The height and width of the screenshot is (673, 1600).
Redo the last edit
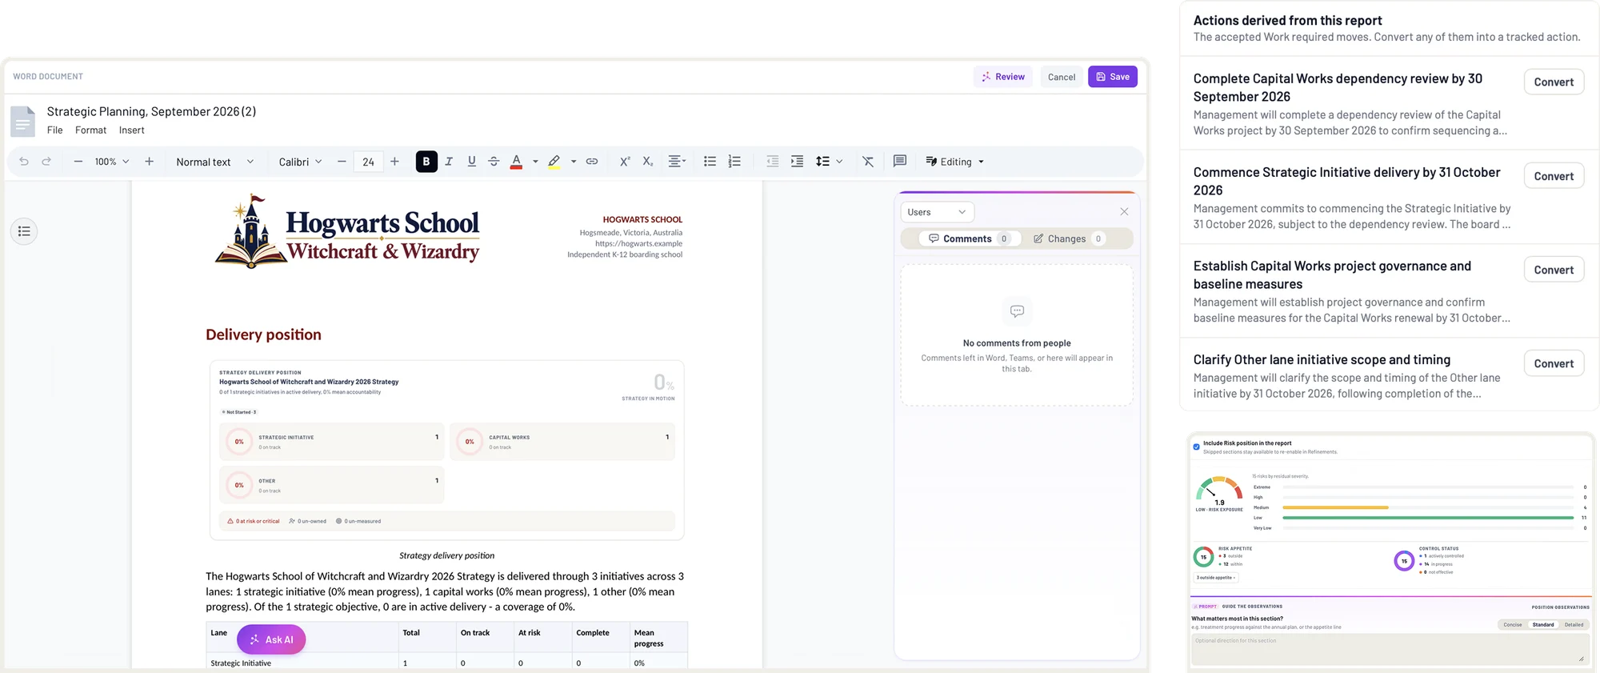[x=46, y=162]
